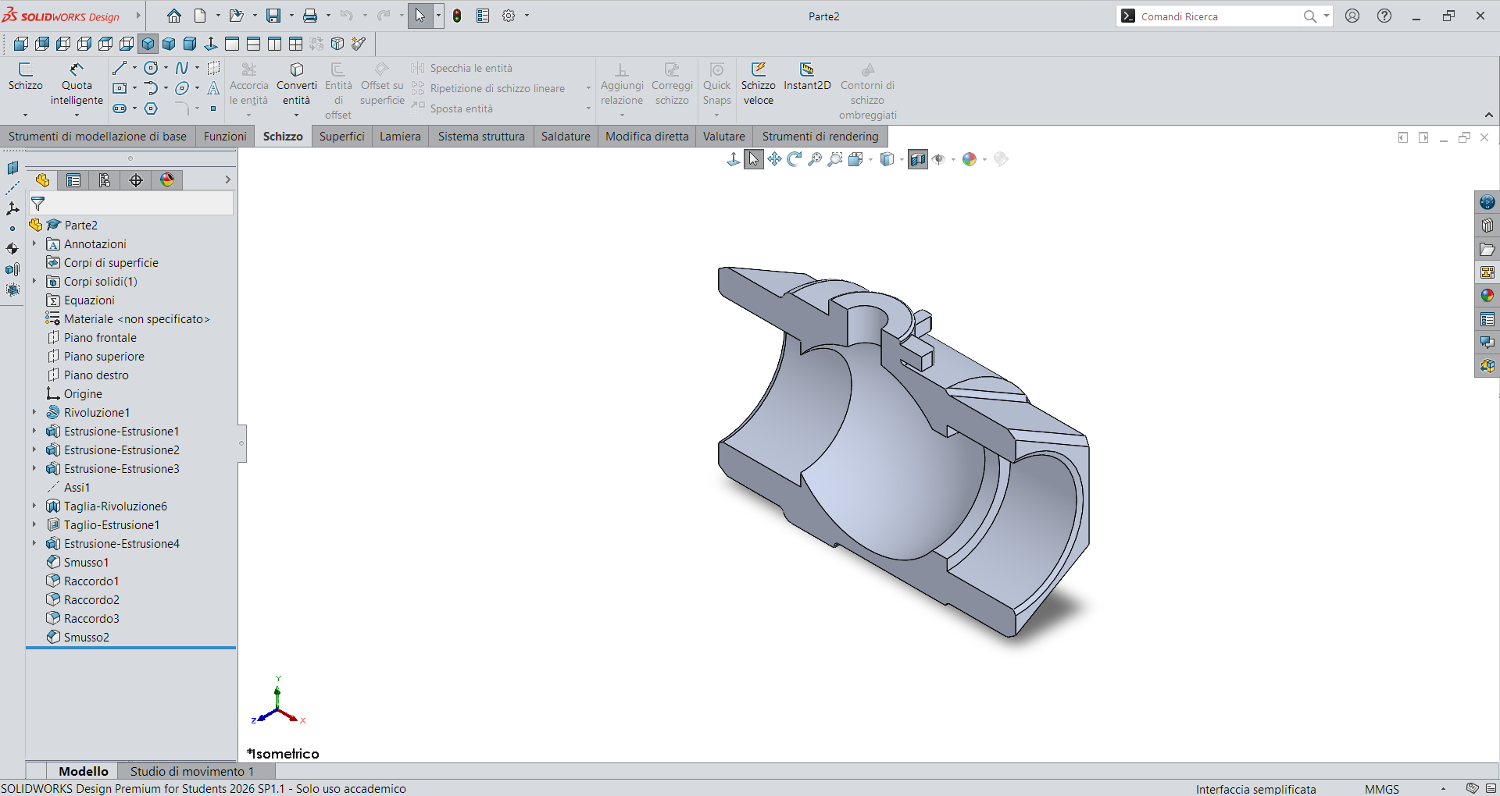Switch to the Funzioni tab
The image size is (1500, 796).
(x=225, y=136)
